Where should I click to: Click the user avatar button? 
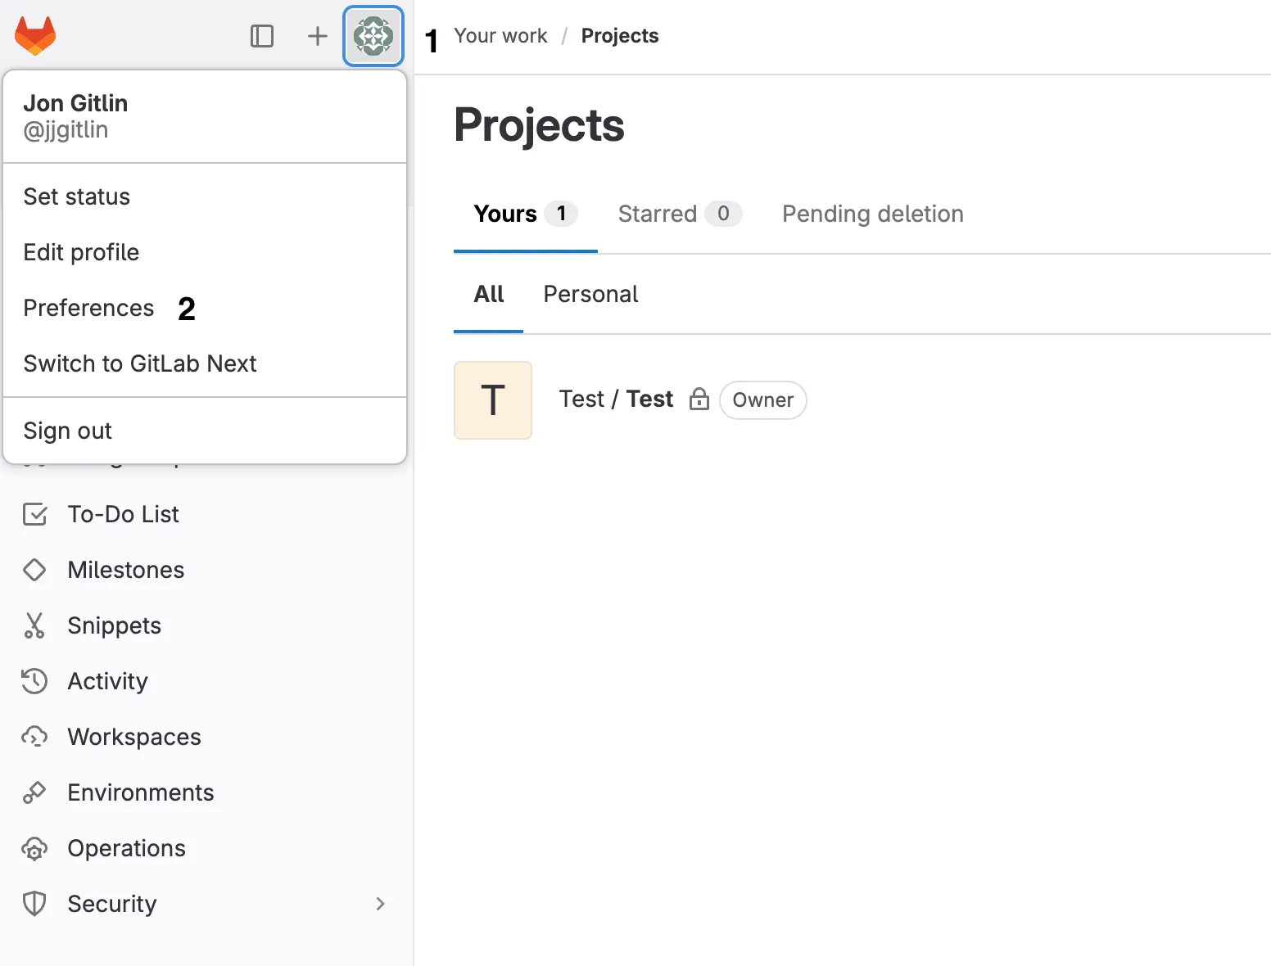[x=373, y=36]
